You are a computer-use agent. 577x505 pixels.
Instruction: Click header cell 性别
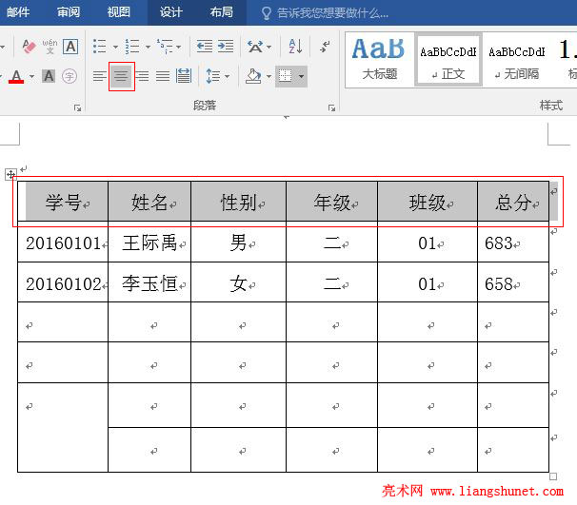point(238,202)
